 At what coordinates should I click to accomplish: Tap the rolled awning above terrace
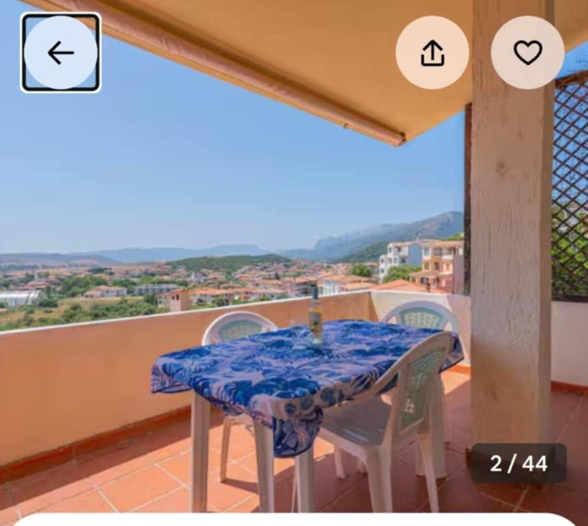tap(240, 71)
